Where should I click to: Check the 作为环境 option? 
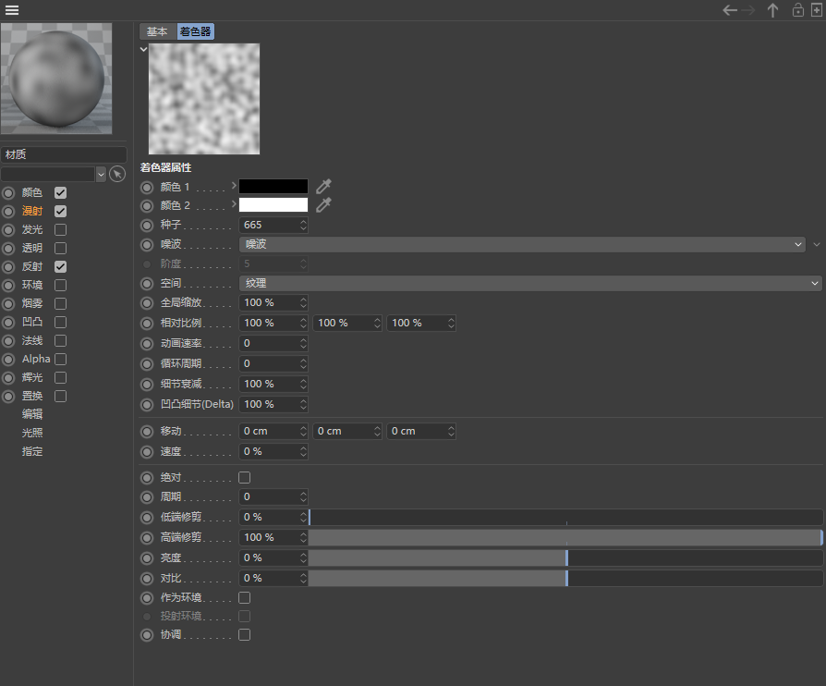click(x=245, y=598)
